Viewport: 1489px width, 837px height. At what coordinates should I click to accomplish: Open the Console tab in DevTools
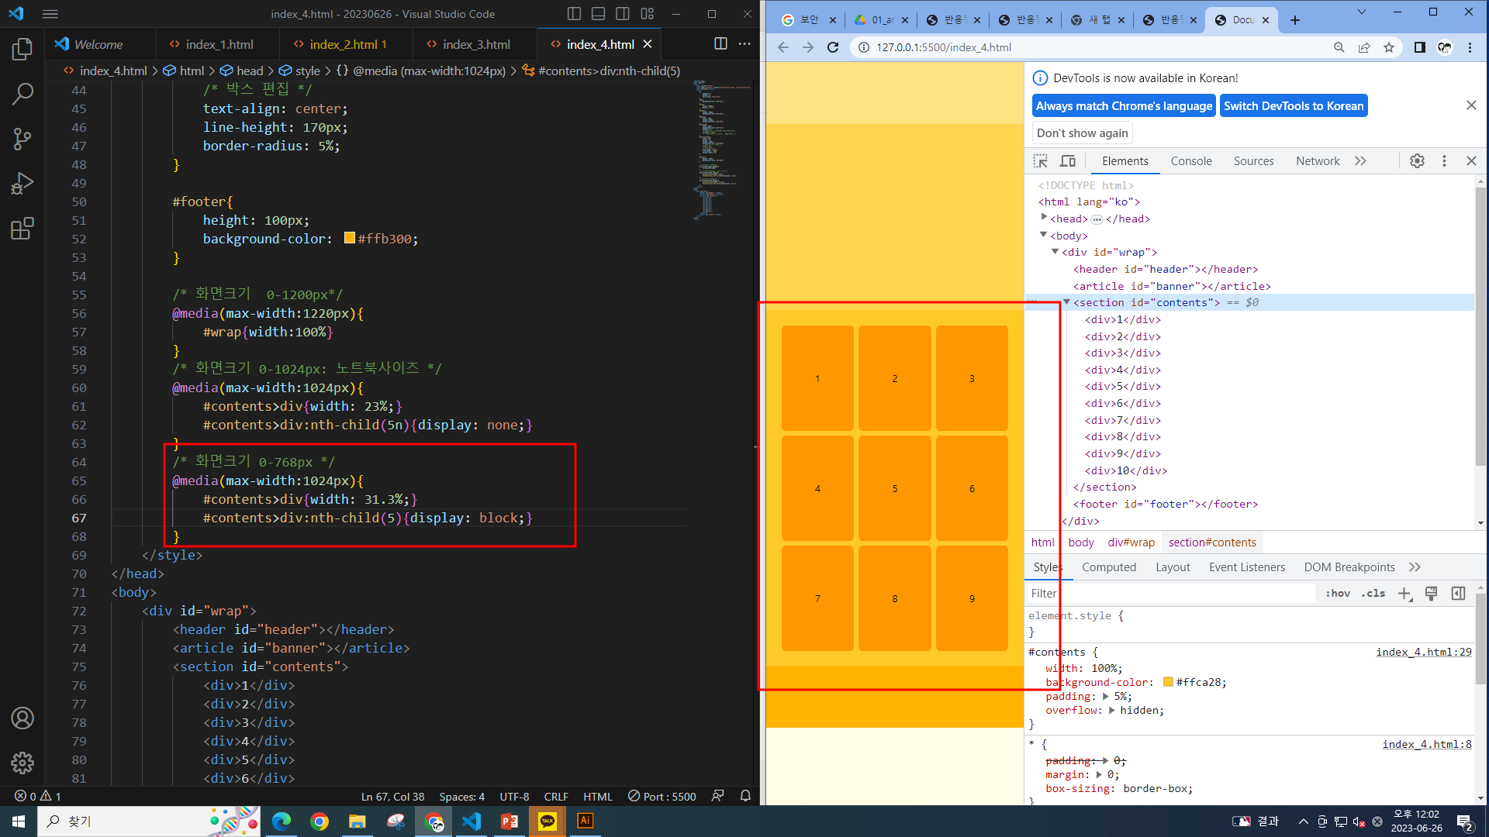[x=1190, y=161]
